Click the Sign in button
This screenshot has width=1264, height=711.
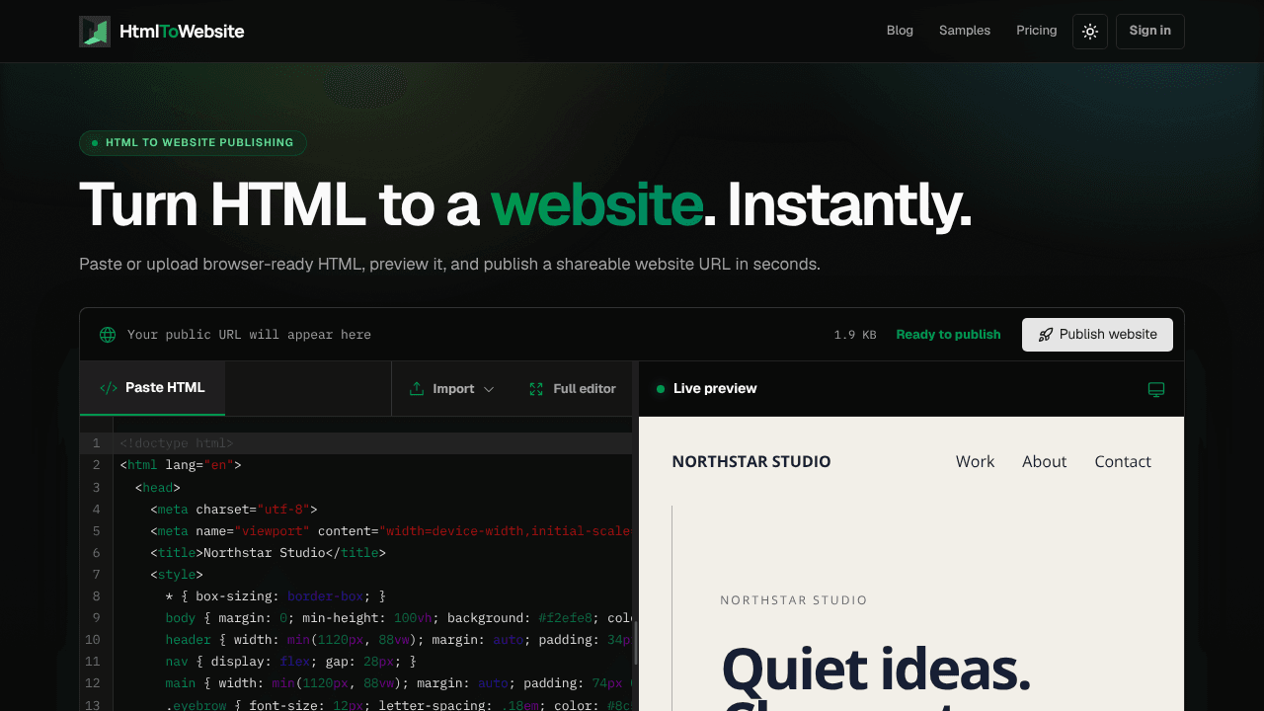(1150, 32)
